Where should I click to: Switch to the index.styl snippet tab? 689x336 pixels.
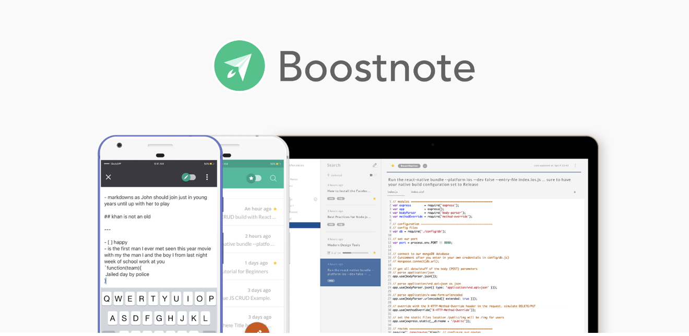tap(417, 192)
